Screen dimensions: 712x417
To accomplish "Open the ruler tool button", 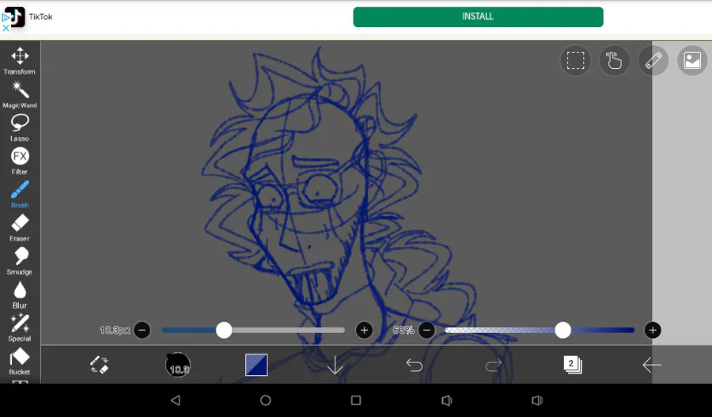I will point(653,60).
